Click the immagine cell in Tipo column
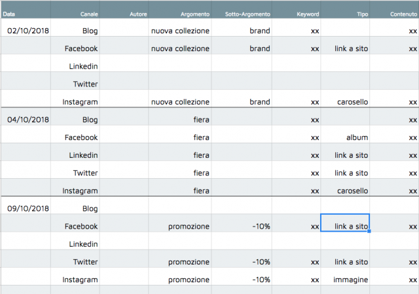The image size is (419, 294). pos(345,276)
